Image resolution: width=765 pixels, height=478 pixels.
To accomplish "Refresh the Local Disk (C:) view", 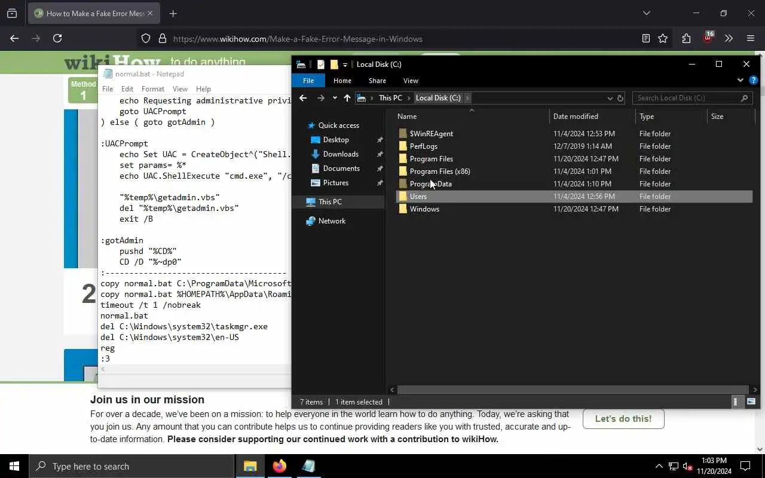I will click(620, 98).
